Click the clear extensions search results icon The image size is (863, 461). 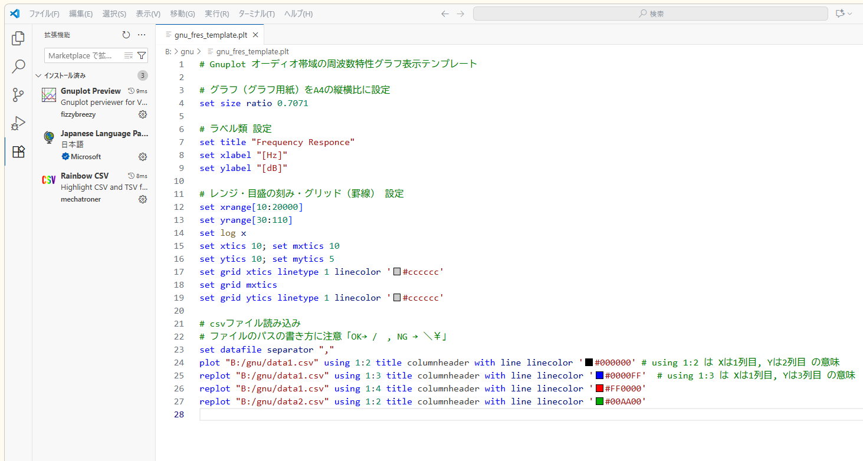129,55
